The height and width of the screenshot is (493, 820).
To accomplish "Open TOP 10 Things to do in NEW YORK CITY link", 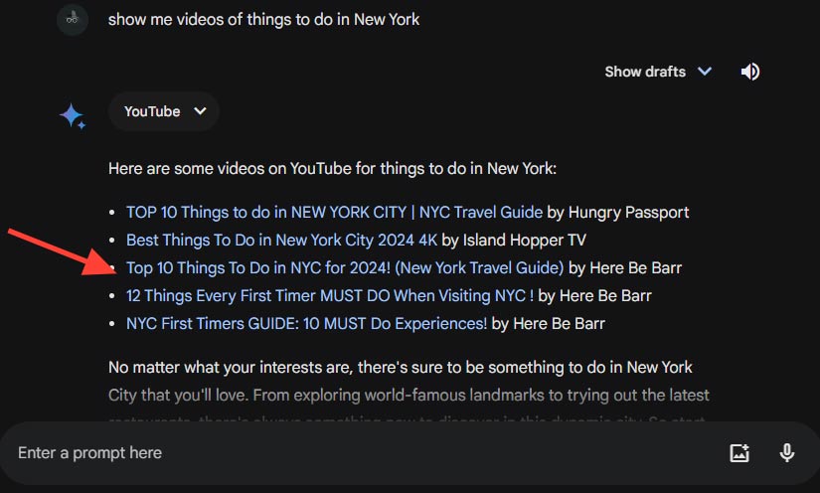I will pos(334,213).
